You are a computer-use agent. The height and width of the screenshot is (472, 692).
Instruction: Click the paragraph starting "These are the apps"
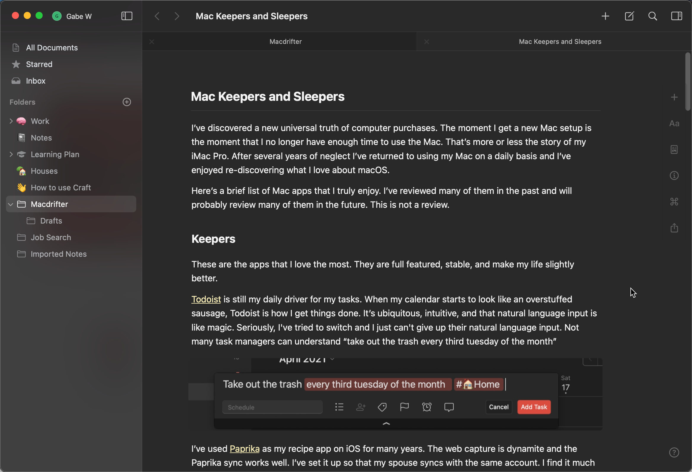pyautogui.click(x=382, y=271)
